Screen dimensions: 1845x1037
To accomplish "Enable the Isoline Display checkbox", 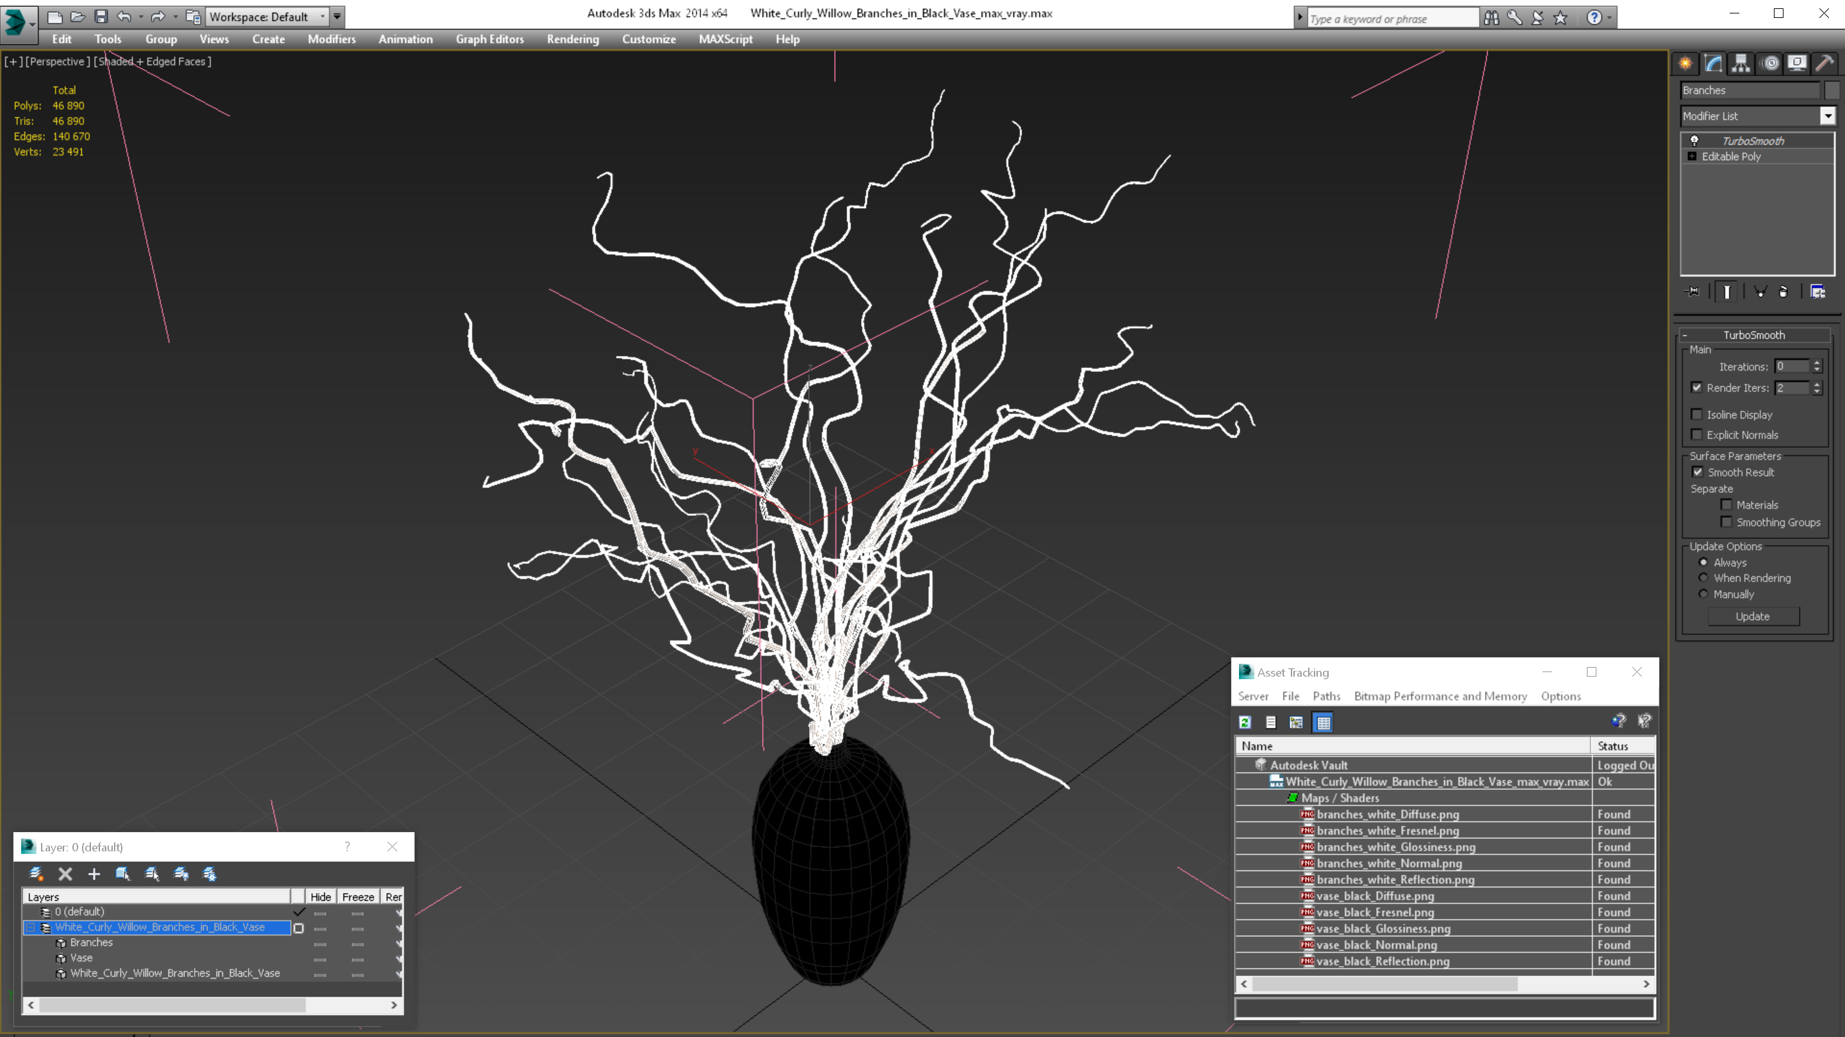I will (1697, 414).
